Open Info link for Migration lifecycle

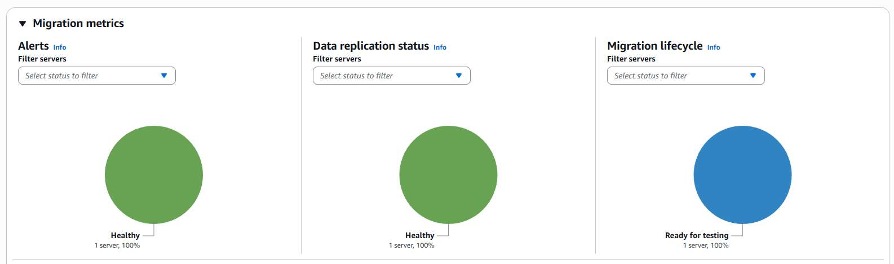click(714, 47)
